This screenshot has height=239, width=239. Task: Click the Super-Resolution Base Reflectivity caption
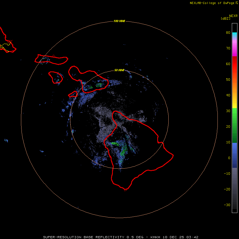tap(121, 237)
